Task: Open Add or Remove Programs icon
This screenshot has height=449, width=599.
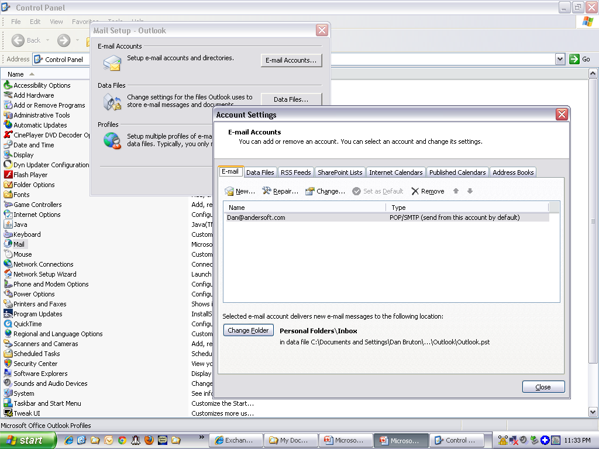Action: point(8,105)
